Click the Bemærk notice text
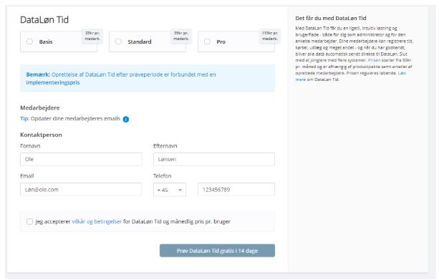This screenshot has width=439, height=280. 121,78
